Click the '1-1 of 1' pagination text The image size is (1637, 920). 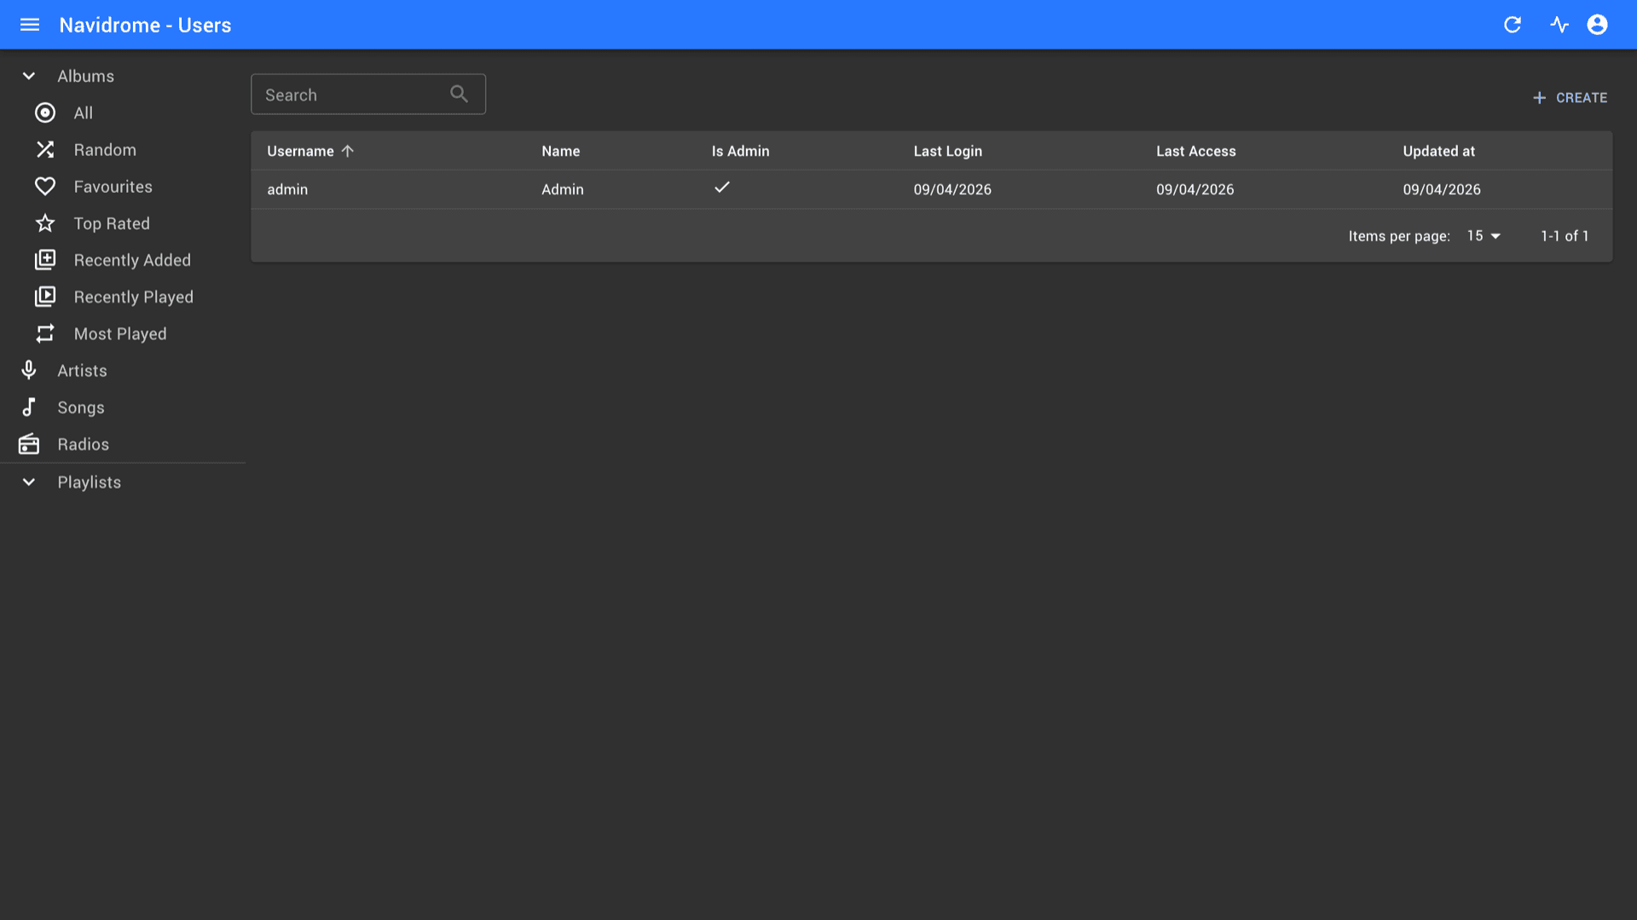[1565, 236]
